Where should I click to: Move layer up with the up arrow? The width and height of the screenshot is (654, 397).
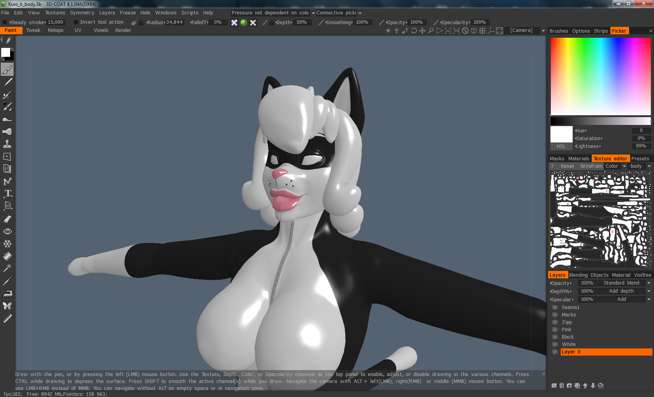[585, 386]
